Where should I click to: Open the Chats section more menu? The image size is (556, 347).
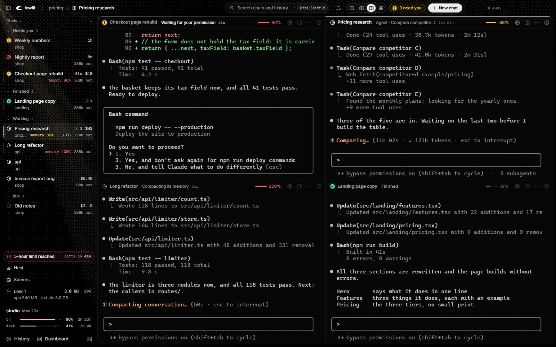(90, 21)
